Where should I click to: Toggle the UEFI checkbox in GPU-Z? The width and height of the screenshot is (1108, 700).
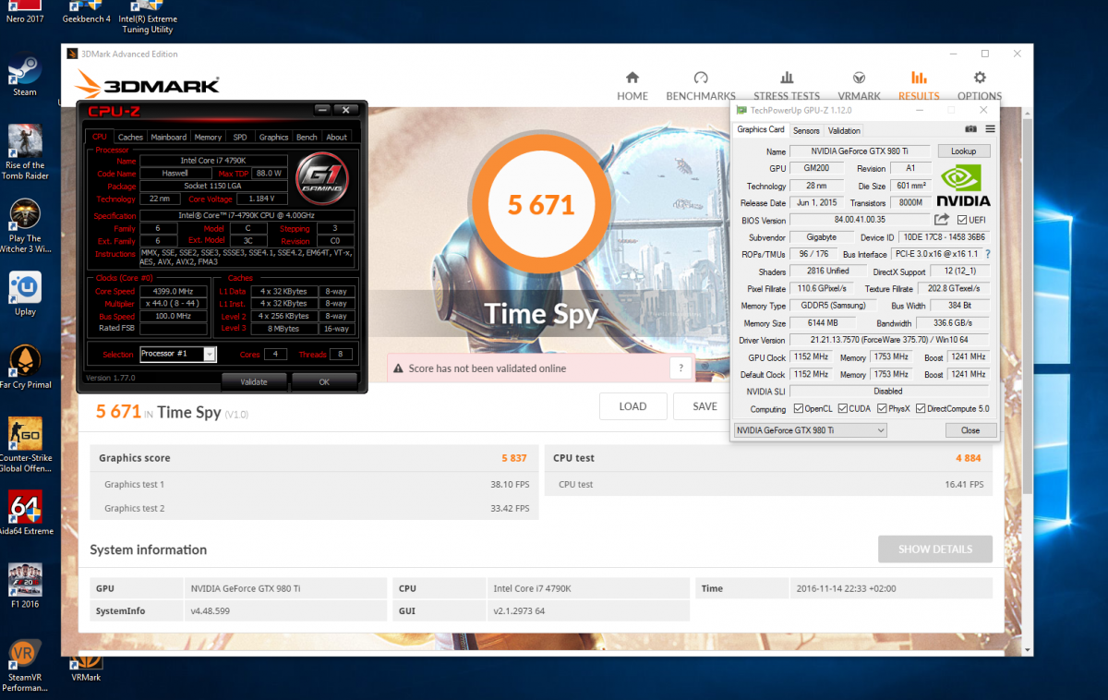[963, 220]
